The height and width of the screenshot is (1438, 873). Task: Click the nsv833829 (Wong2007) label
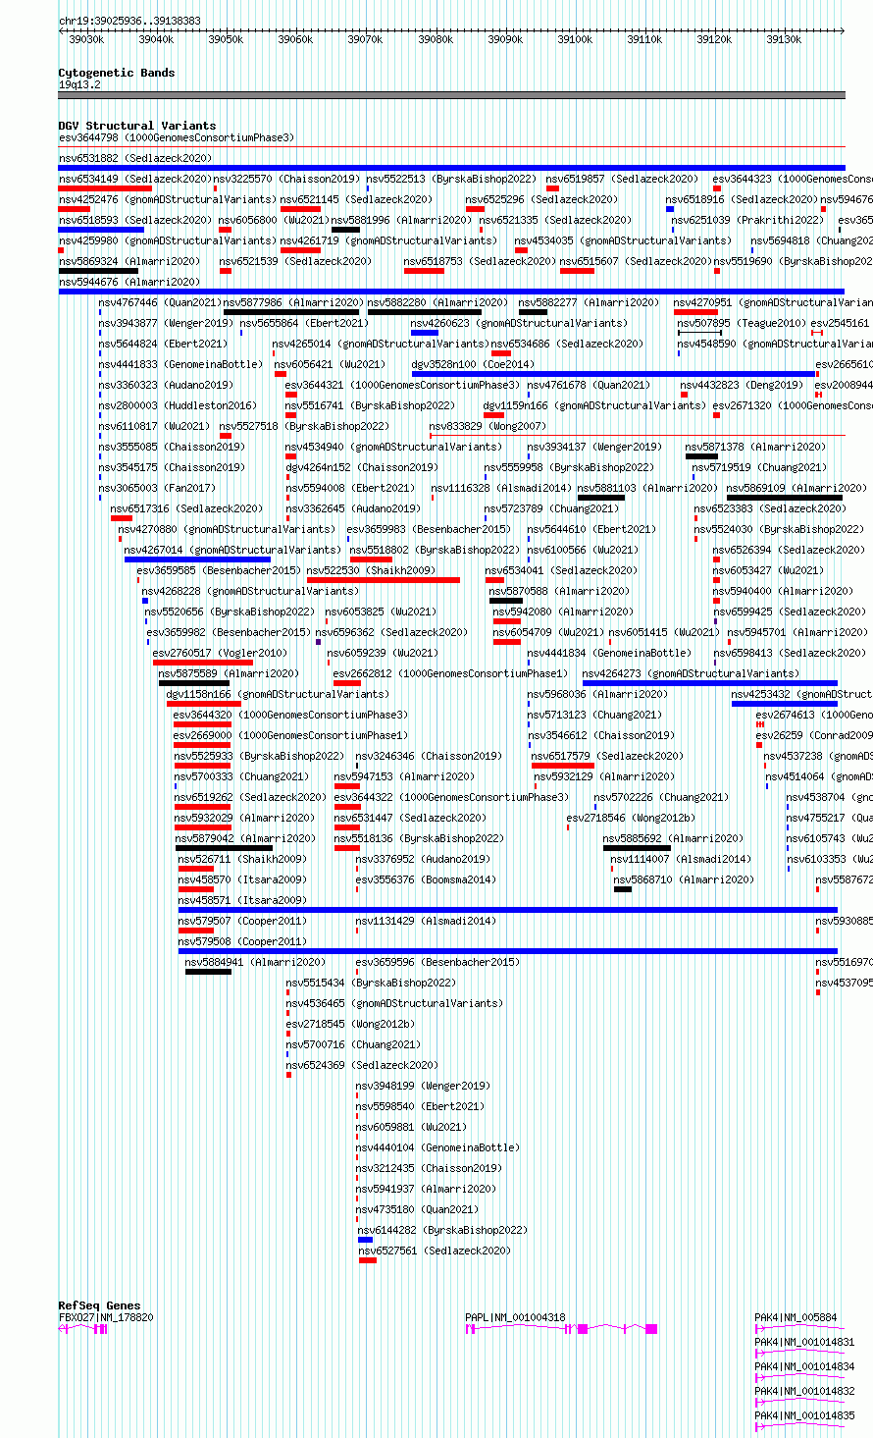coord(488,426)
